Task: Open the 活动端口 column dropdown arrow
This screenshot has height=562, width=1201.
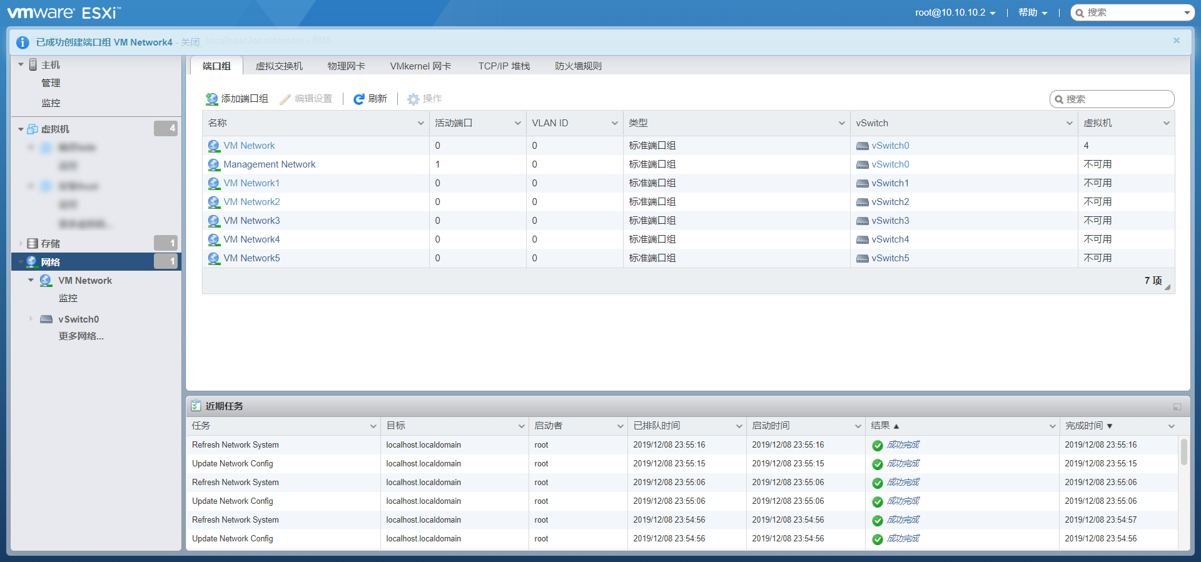Action: tap(518, 123)
